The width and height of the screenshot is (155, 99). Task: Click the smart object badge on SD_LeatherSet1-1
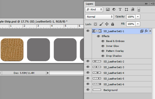[x=142, y=31]
